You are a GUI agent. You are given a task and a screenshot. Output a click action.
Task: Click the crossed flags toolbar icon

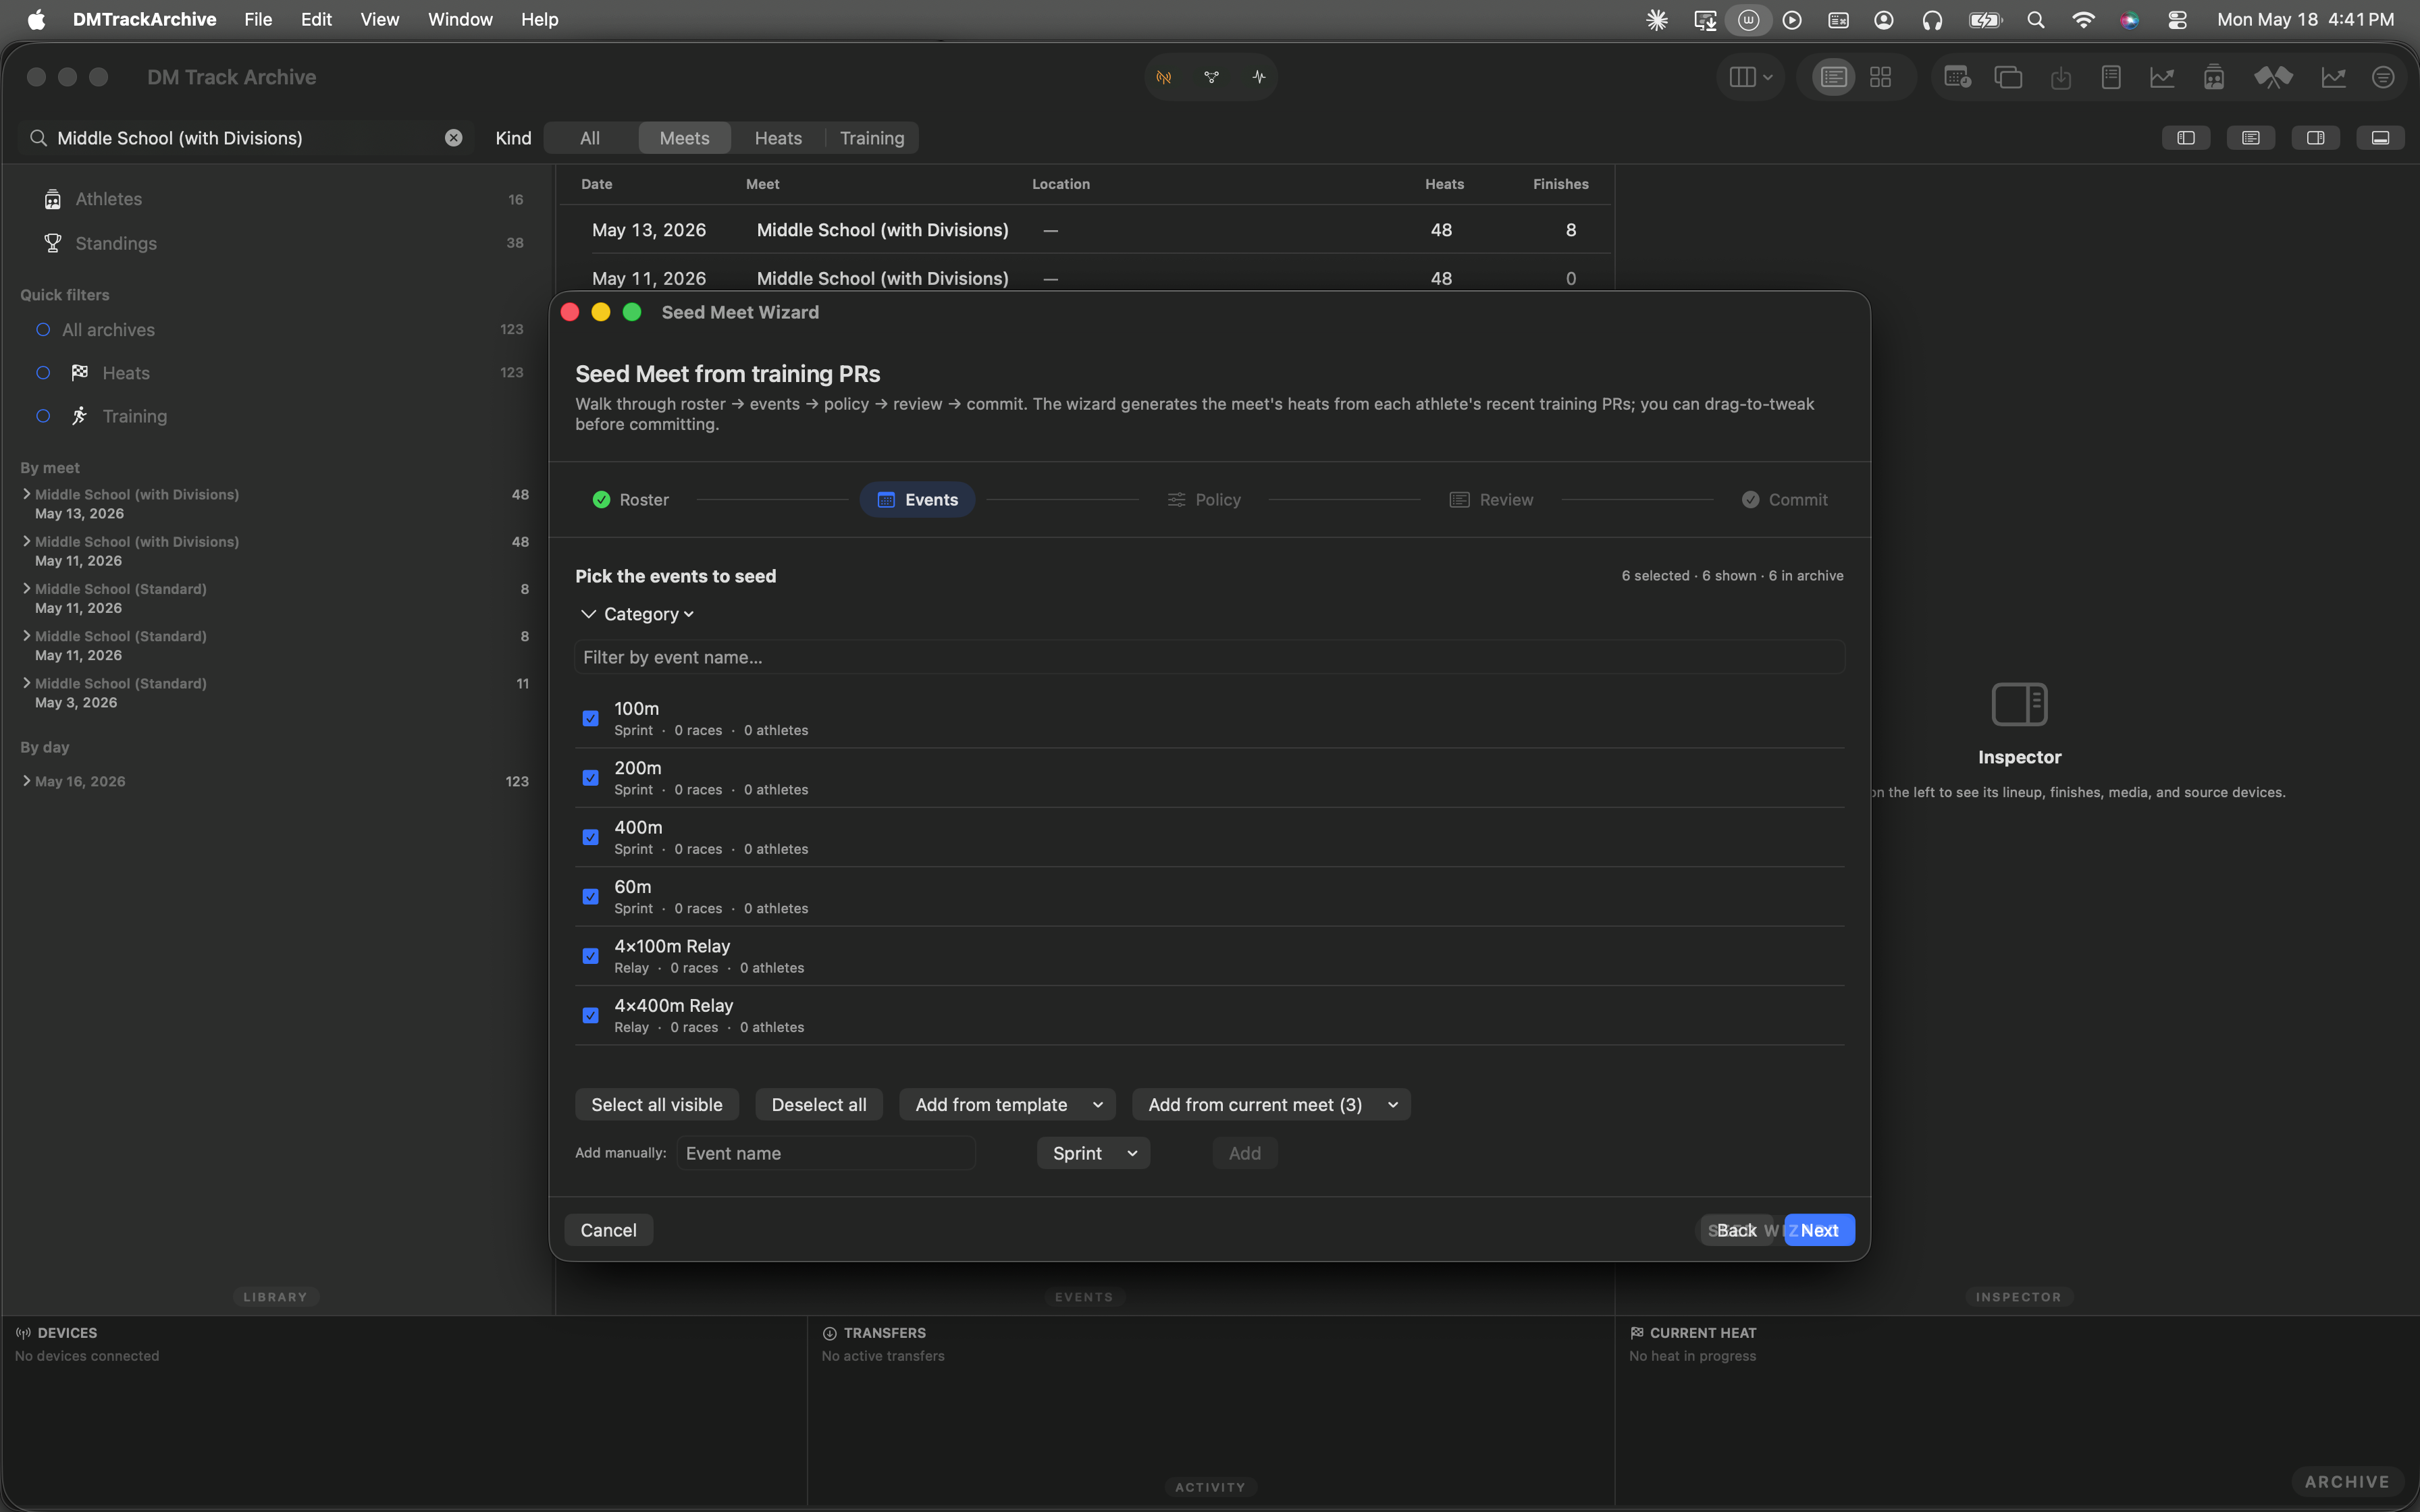pyautogui.click(x=2272, y=77)
